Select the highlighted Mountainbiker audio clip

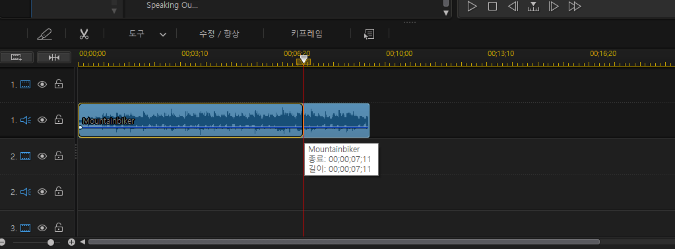(x=191, y=121)
